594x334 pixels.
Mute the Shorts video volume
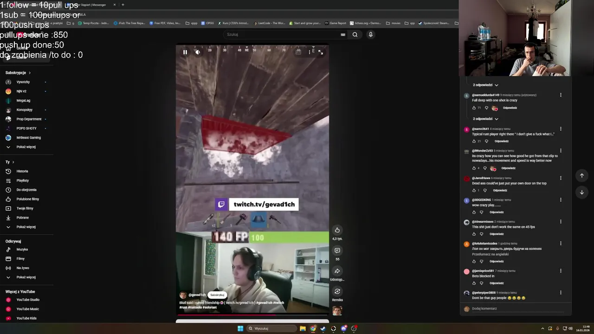pos(198,52)
